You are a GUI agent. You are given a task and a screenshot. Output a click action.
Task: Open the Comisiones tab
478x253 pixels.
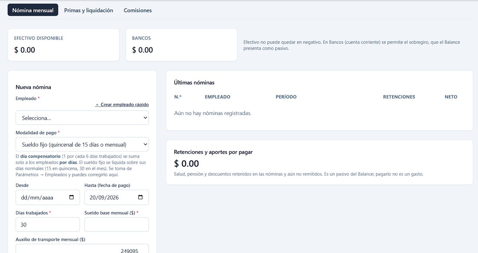(x=137, y=10)
